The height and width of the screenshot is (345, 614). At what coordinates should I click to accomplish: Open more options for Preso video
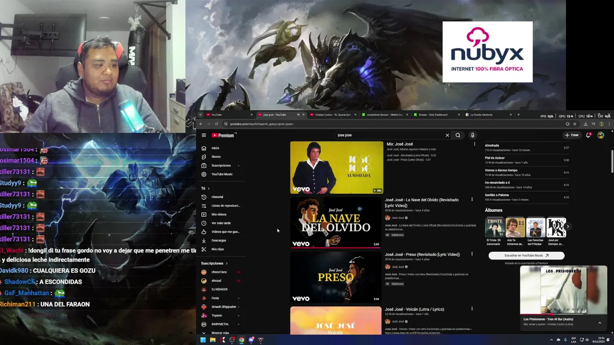click(x=472, y=254)
